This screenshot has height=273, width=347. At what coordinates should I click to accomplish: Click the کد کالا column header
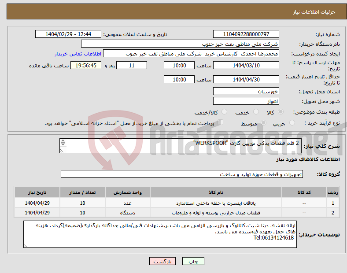[304, 192]
